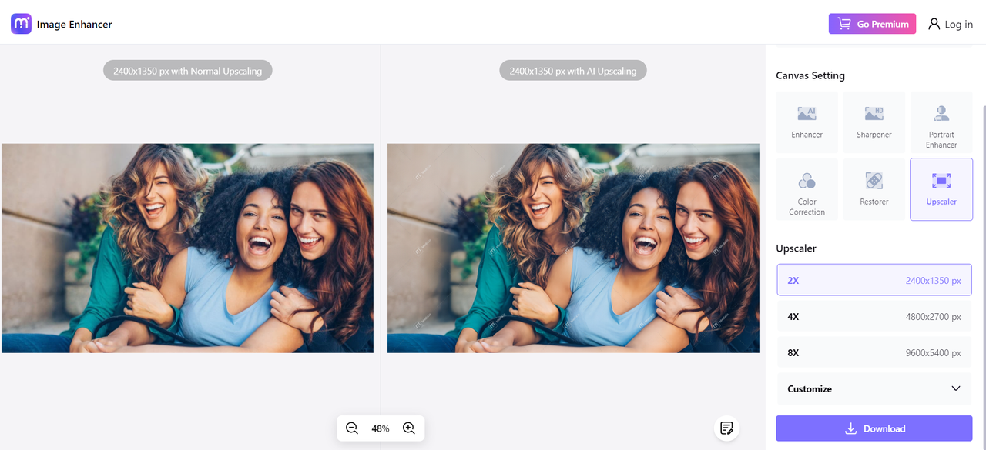Image resolution: width=986 pixels, height=450 pixels.
Task: Click the 48% zoom level value
Action: pyautogui.click(x=381, y=428)
